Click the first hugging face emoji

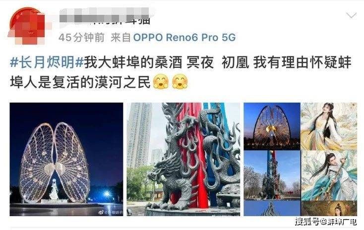point(161,82)
